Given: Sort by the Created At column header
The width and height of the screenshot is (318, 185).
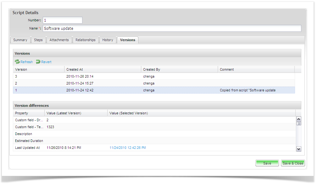Looking at the screenshot, I should tap(103, 69).
